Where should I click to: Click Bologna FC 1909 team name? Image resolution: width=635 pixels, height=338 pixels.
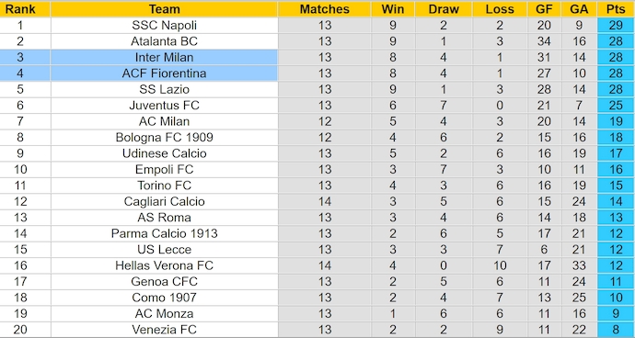click(x=164, y=138)
